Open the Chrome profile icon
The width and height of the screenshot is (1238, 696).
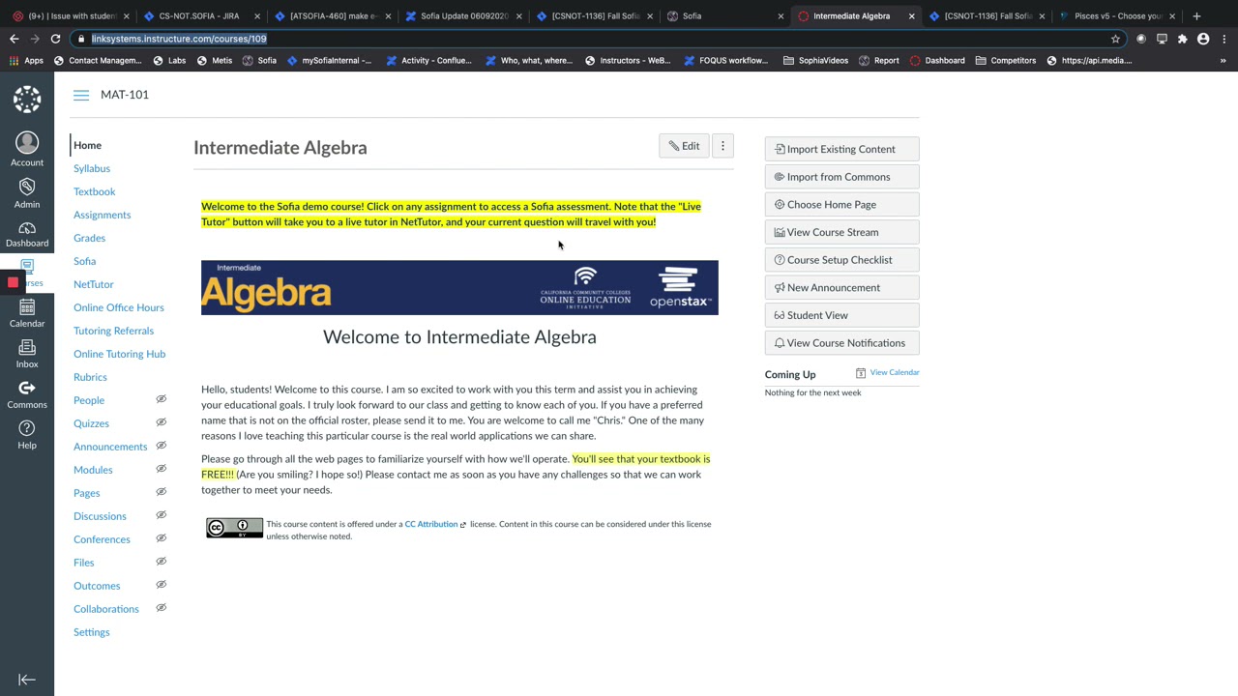click(x=1203, y=39)
